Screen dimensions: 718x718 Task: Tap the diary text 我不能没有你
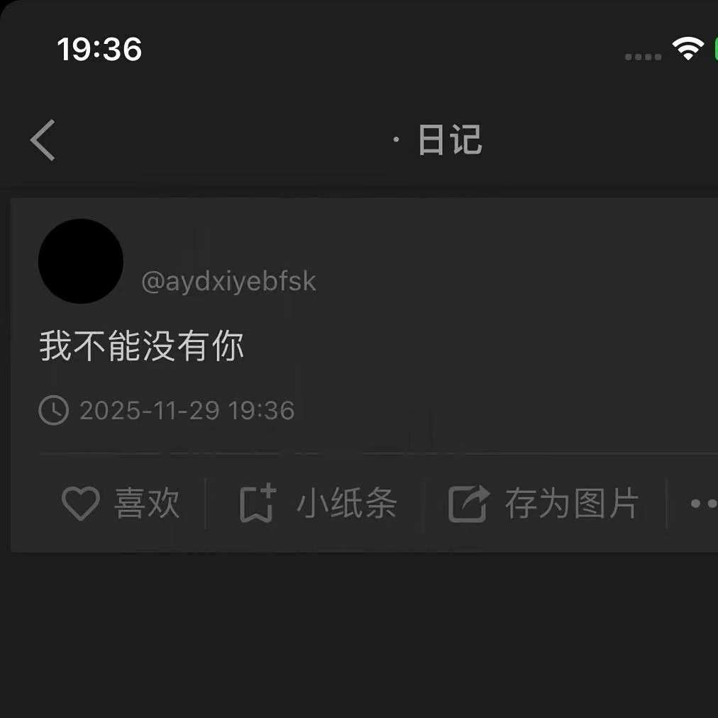141,346
